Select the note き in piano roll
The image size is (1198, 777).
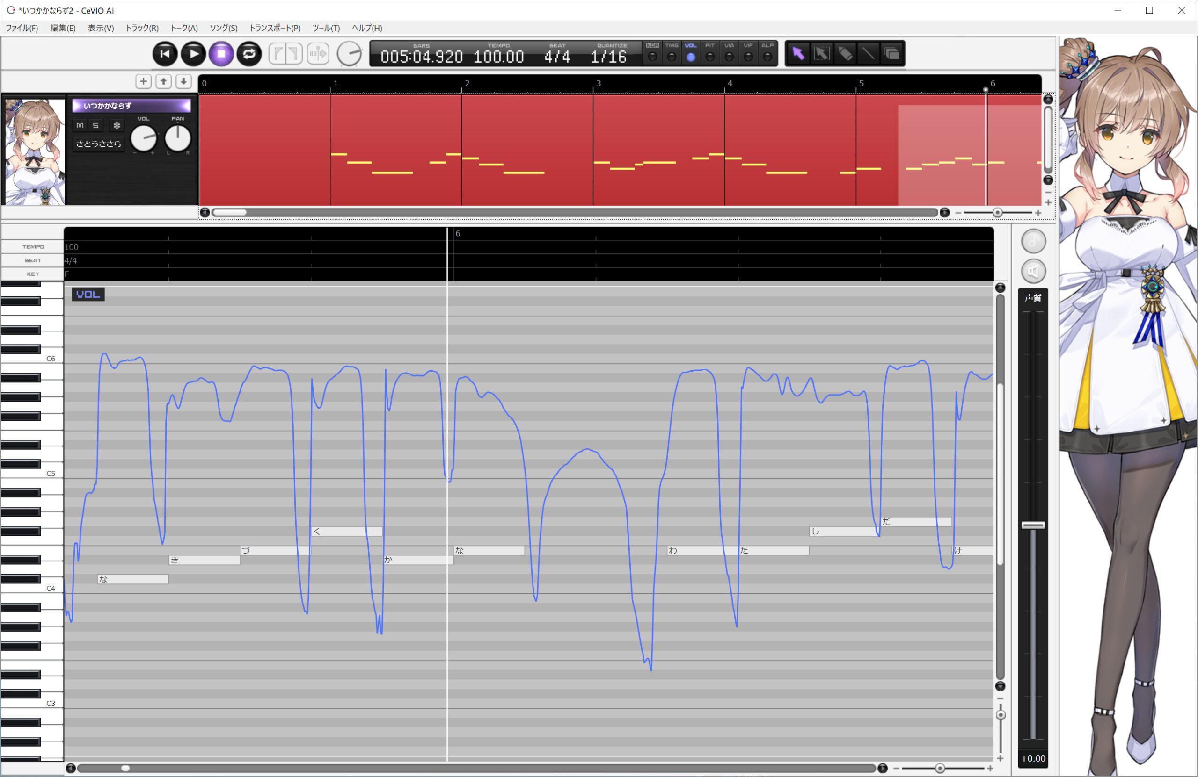point(204,560)
